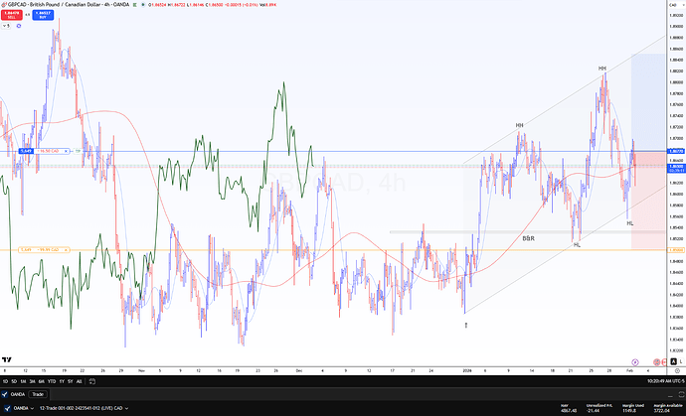The image size is (686, 416).
Task: Open the chart settings gear below the price axis
Action: (x=677, y=371)
